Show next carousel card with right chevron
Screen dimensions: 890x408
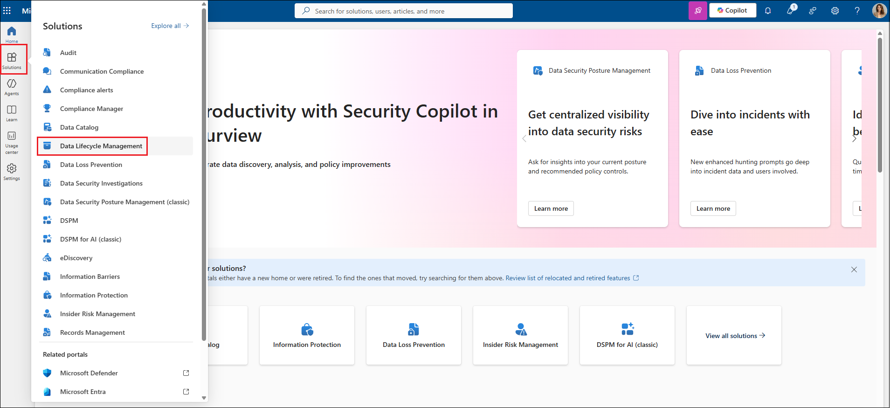pyautogui.click(x=854, y=138)
